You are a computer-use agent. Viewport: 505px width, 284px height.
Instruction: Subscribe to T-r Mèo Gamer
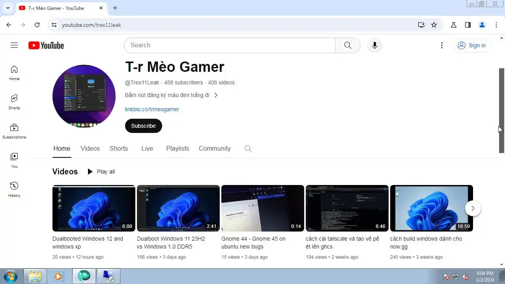point(144,126)
